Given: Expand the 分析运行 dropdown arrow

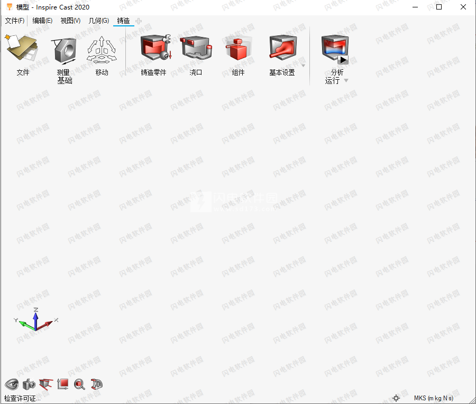Looking at the screenshot, I should coord(346,81).
